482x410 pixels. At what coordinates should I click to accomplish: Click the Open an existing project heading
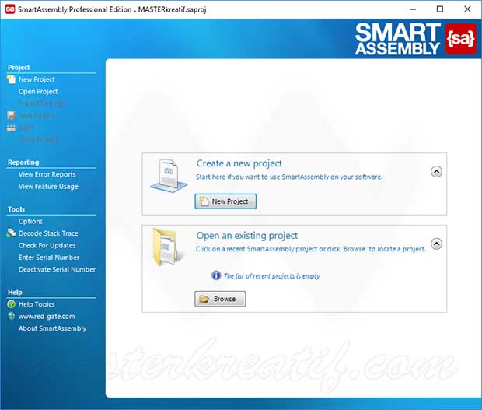click(x=247, y=236)
